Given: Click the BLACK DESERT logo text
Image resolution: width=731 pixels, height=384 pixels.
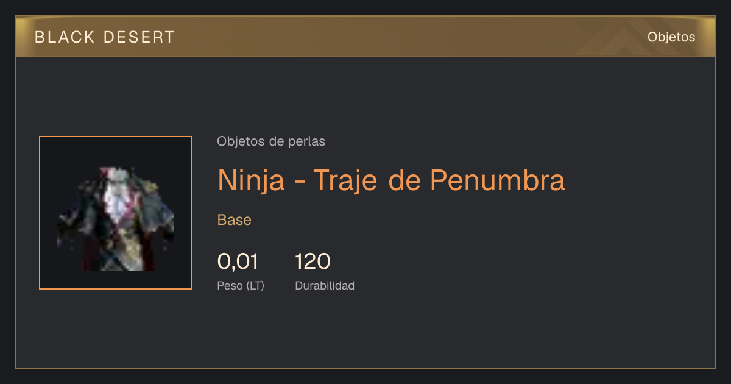Looking at the screenshot, I should click(105, 37).
